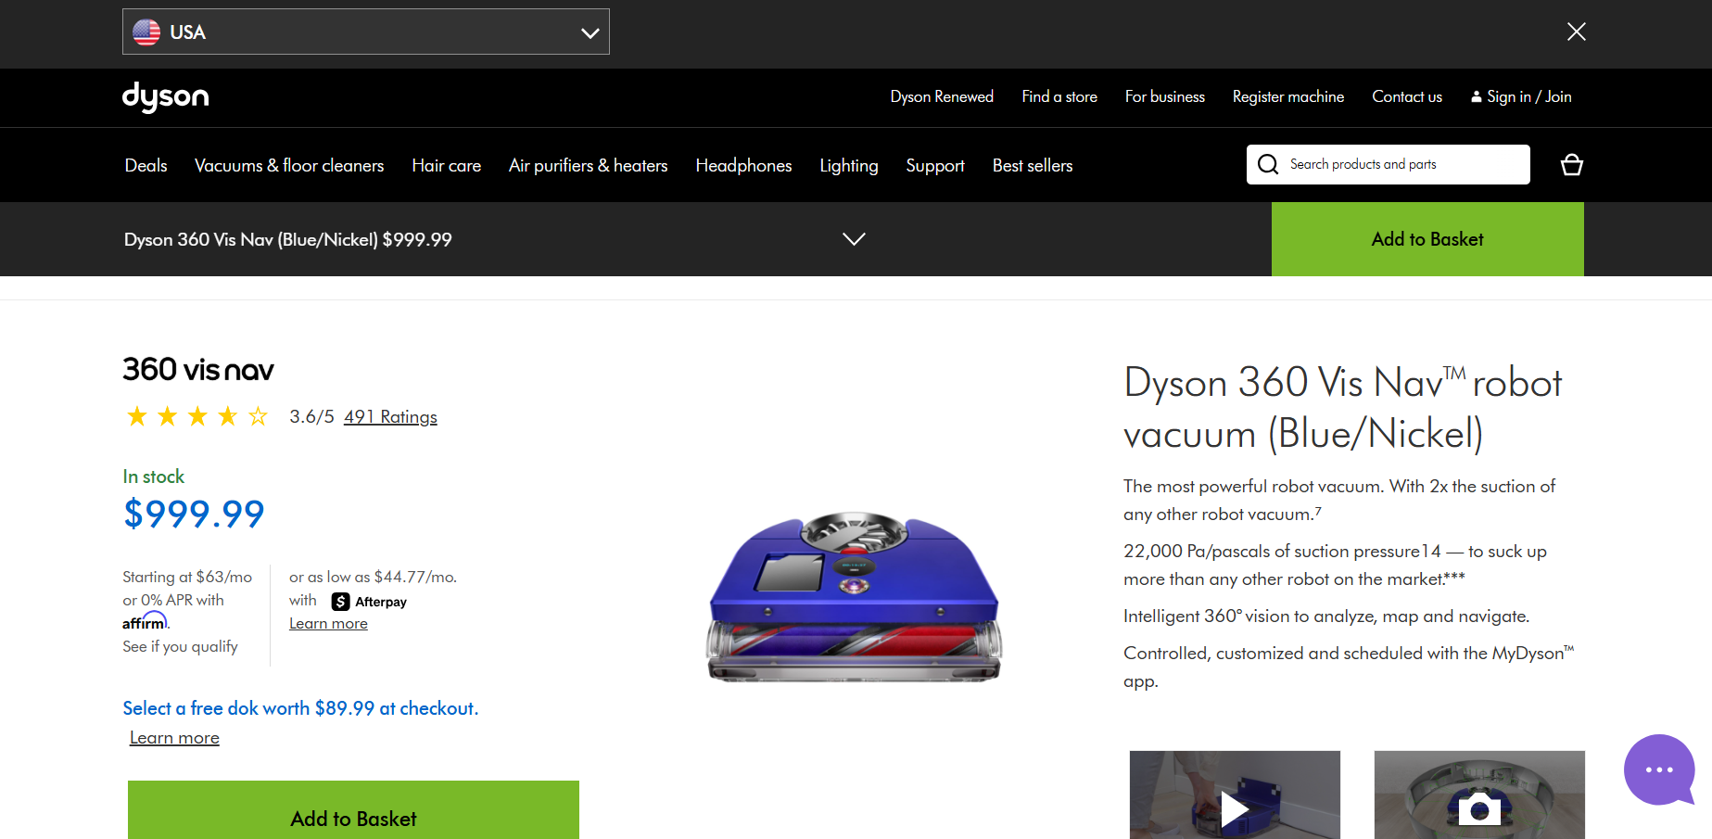This screenshot has height=839, width=1712.
Task: Open the Deals menu
Action: pos(146,165)
